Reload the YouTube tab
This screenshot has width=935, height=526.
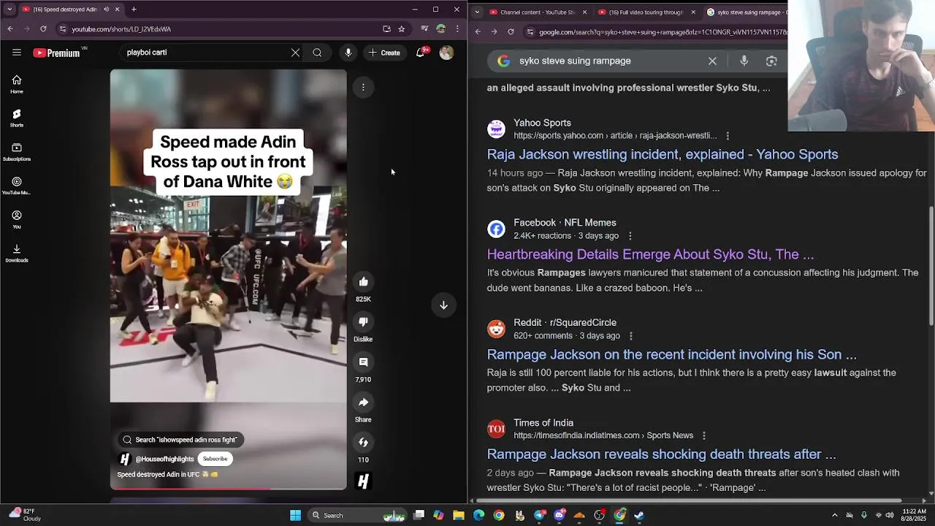(x=43, y=29)
